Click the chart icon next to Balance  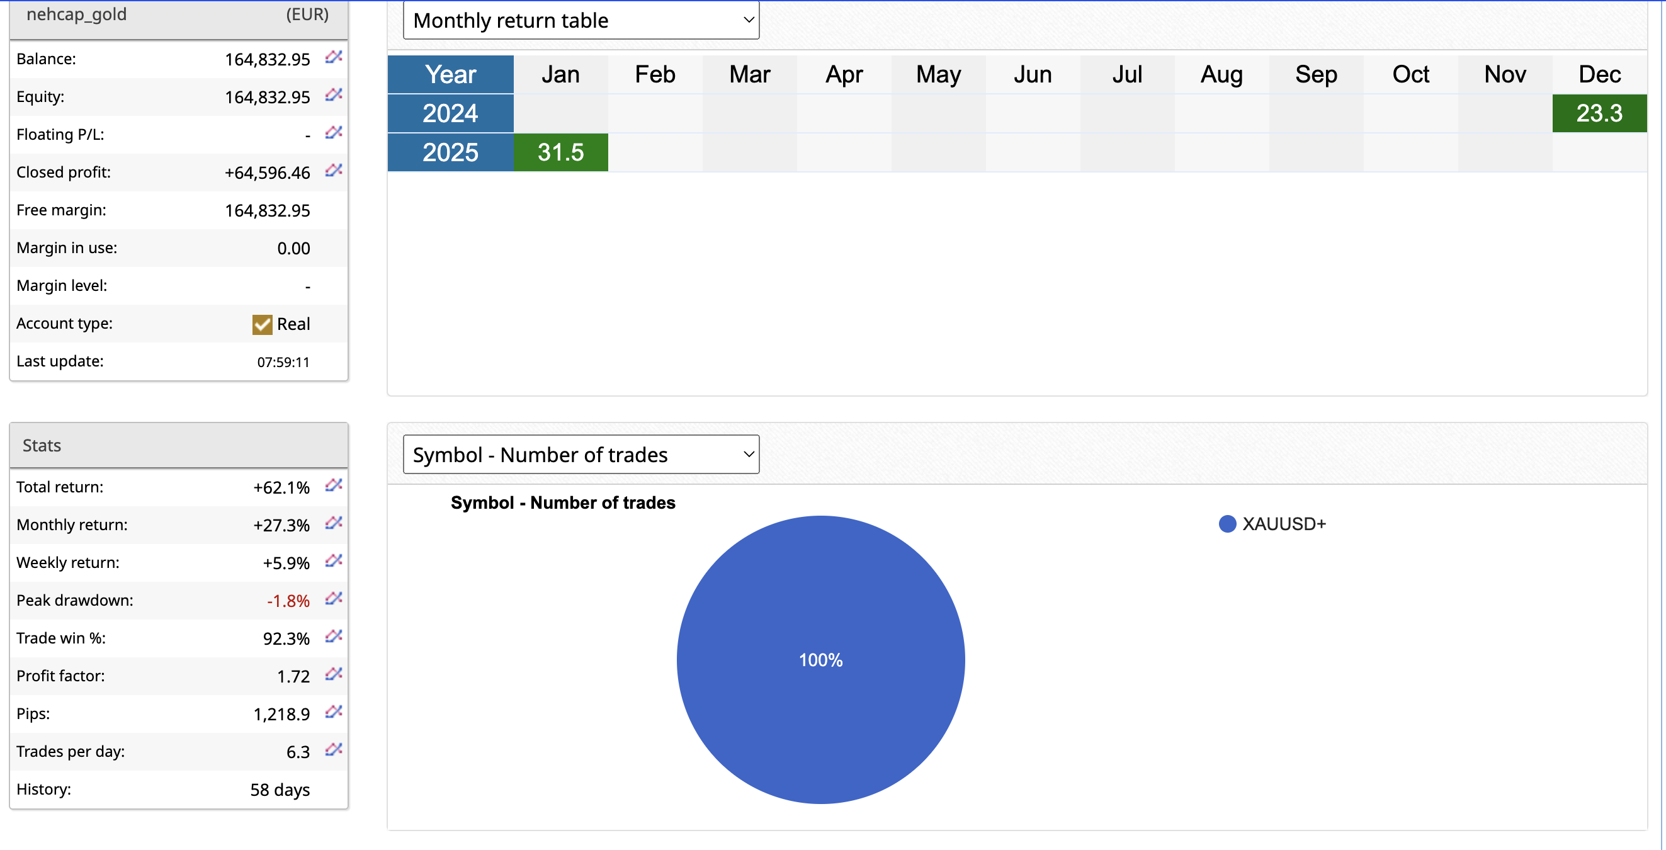[333, 57]
